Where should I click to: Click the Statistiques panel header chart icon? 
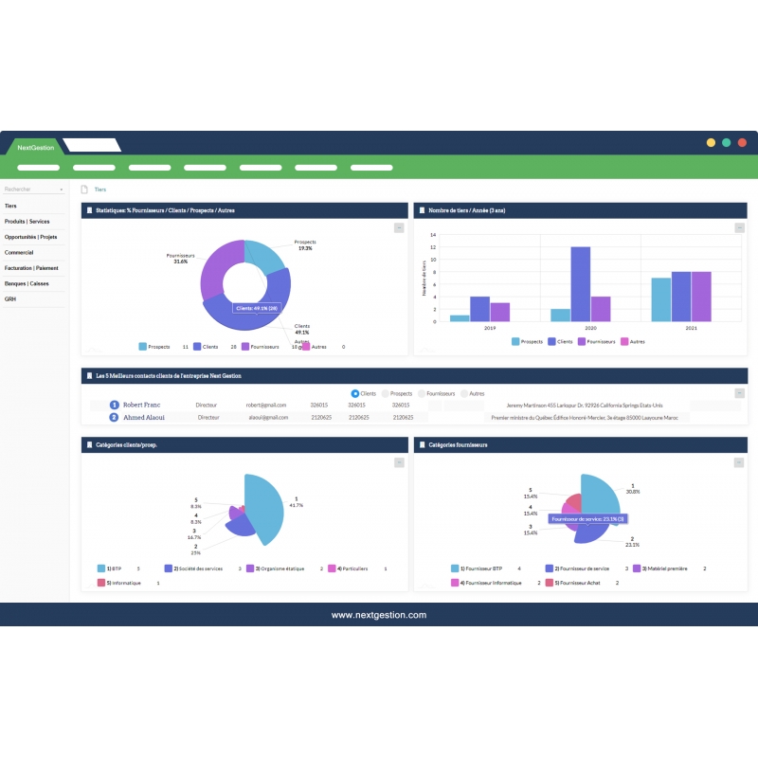point(88,210)
